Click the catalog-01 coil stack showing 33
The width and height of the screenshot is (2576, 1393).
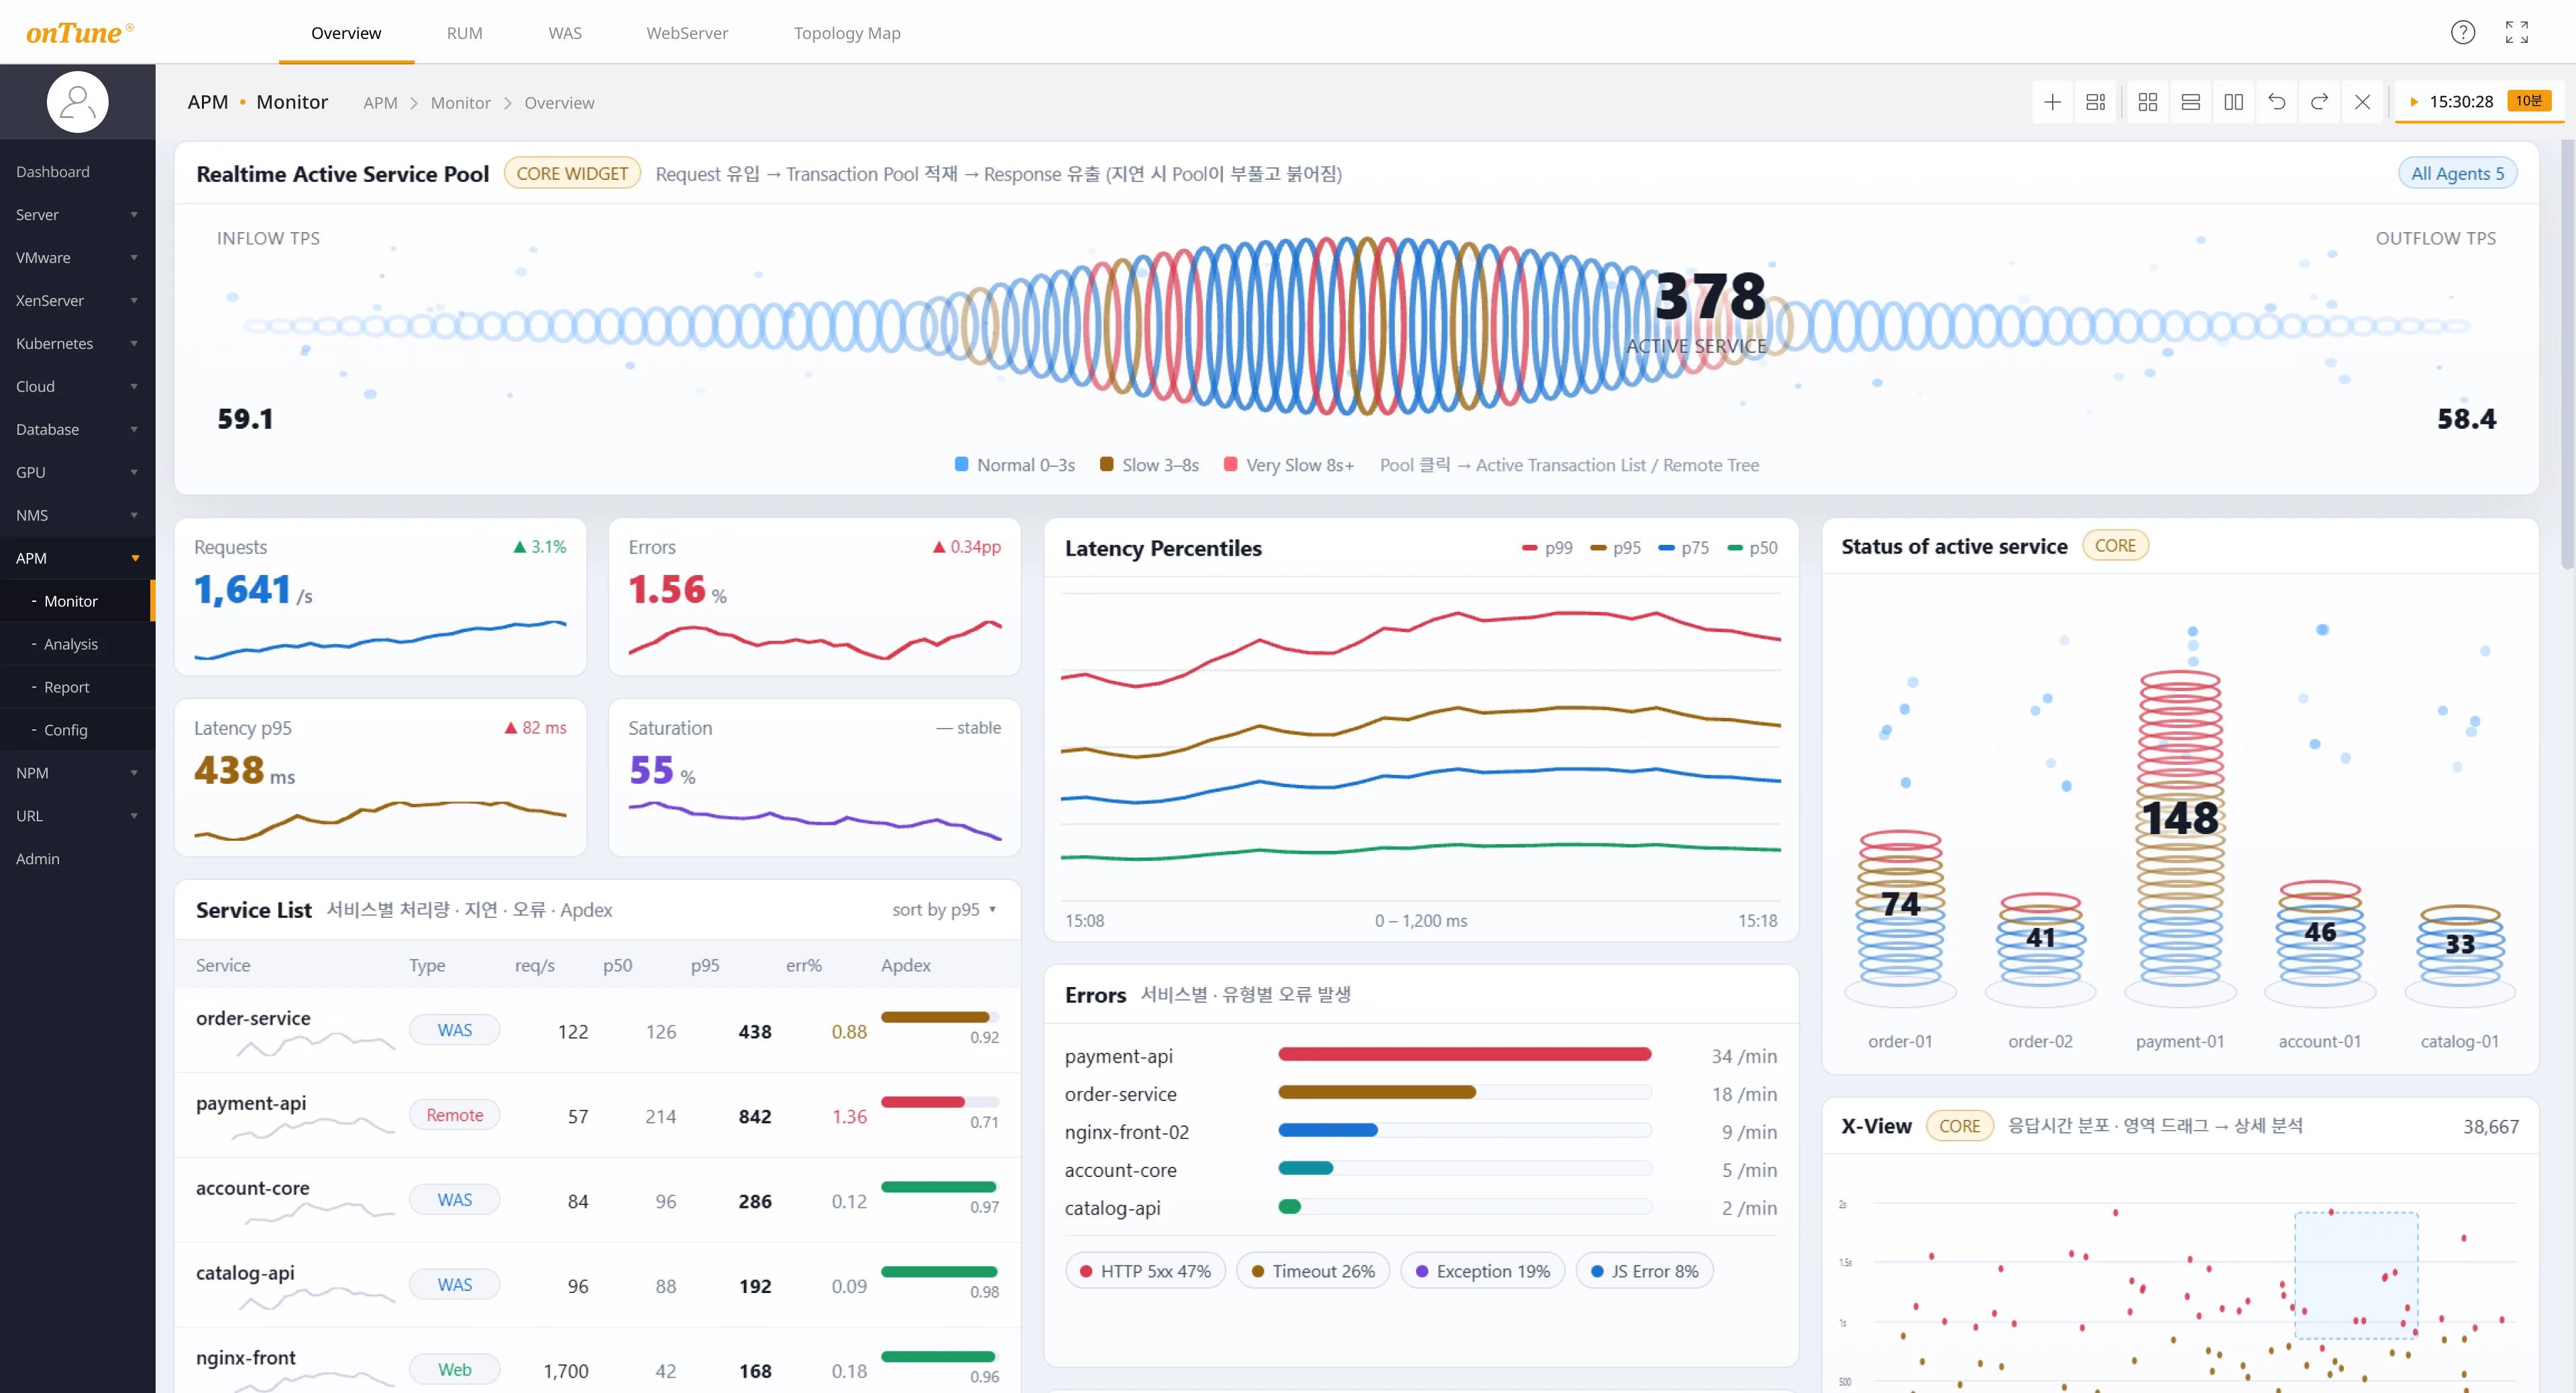tap(2460, 946)
